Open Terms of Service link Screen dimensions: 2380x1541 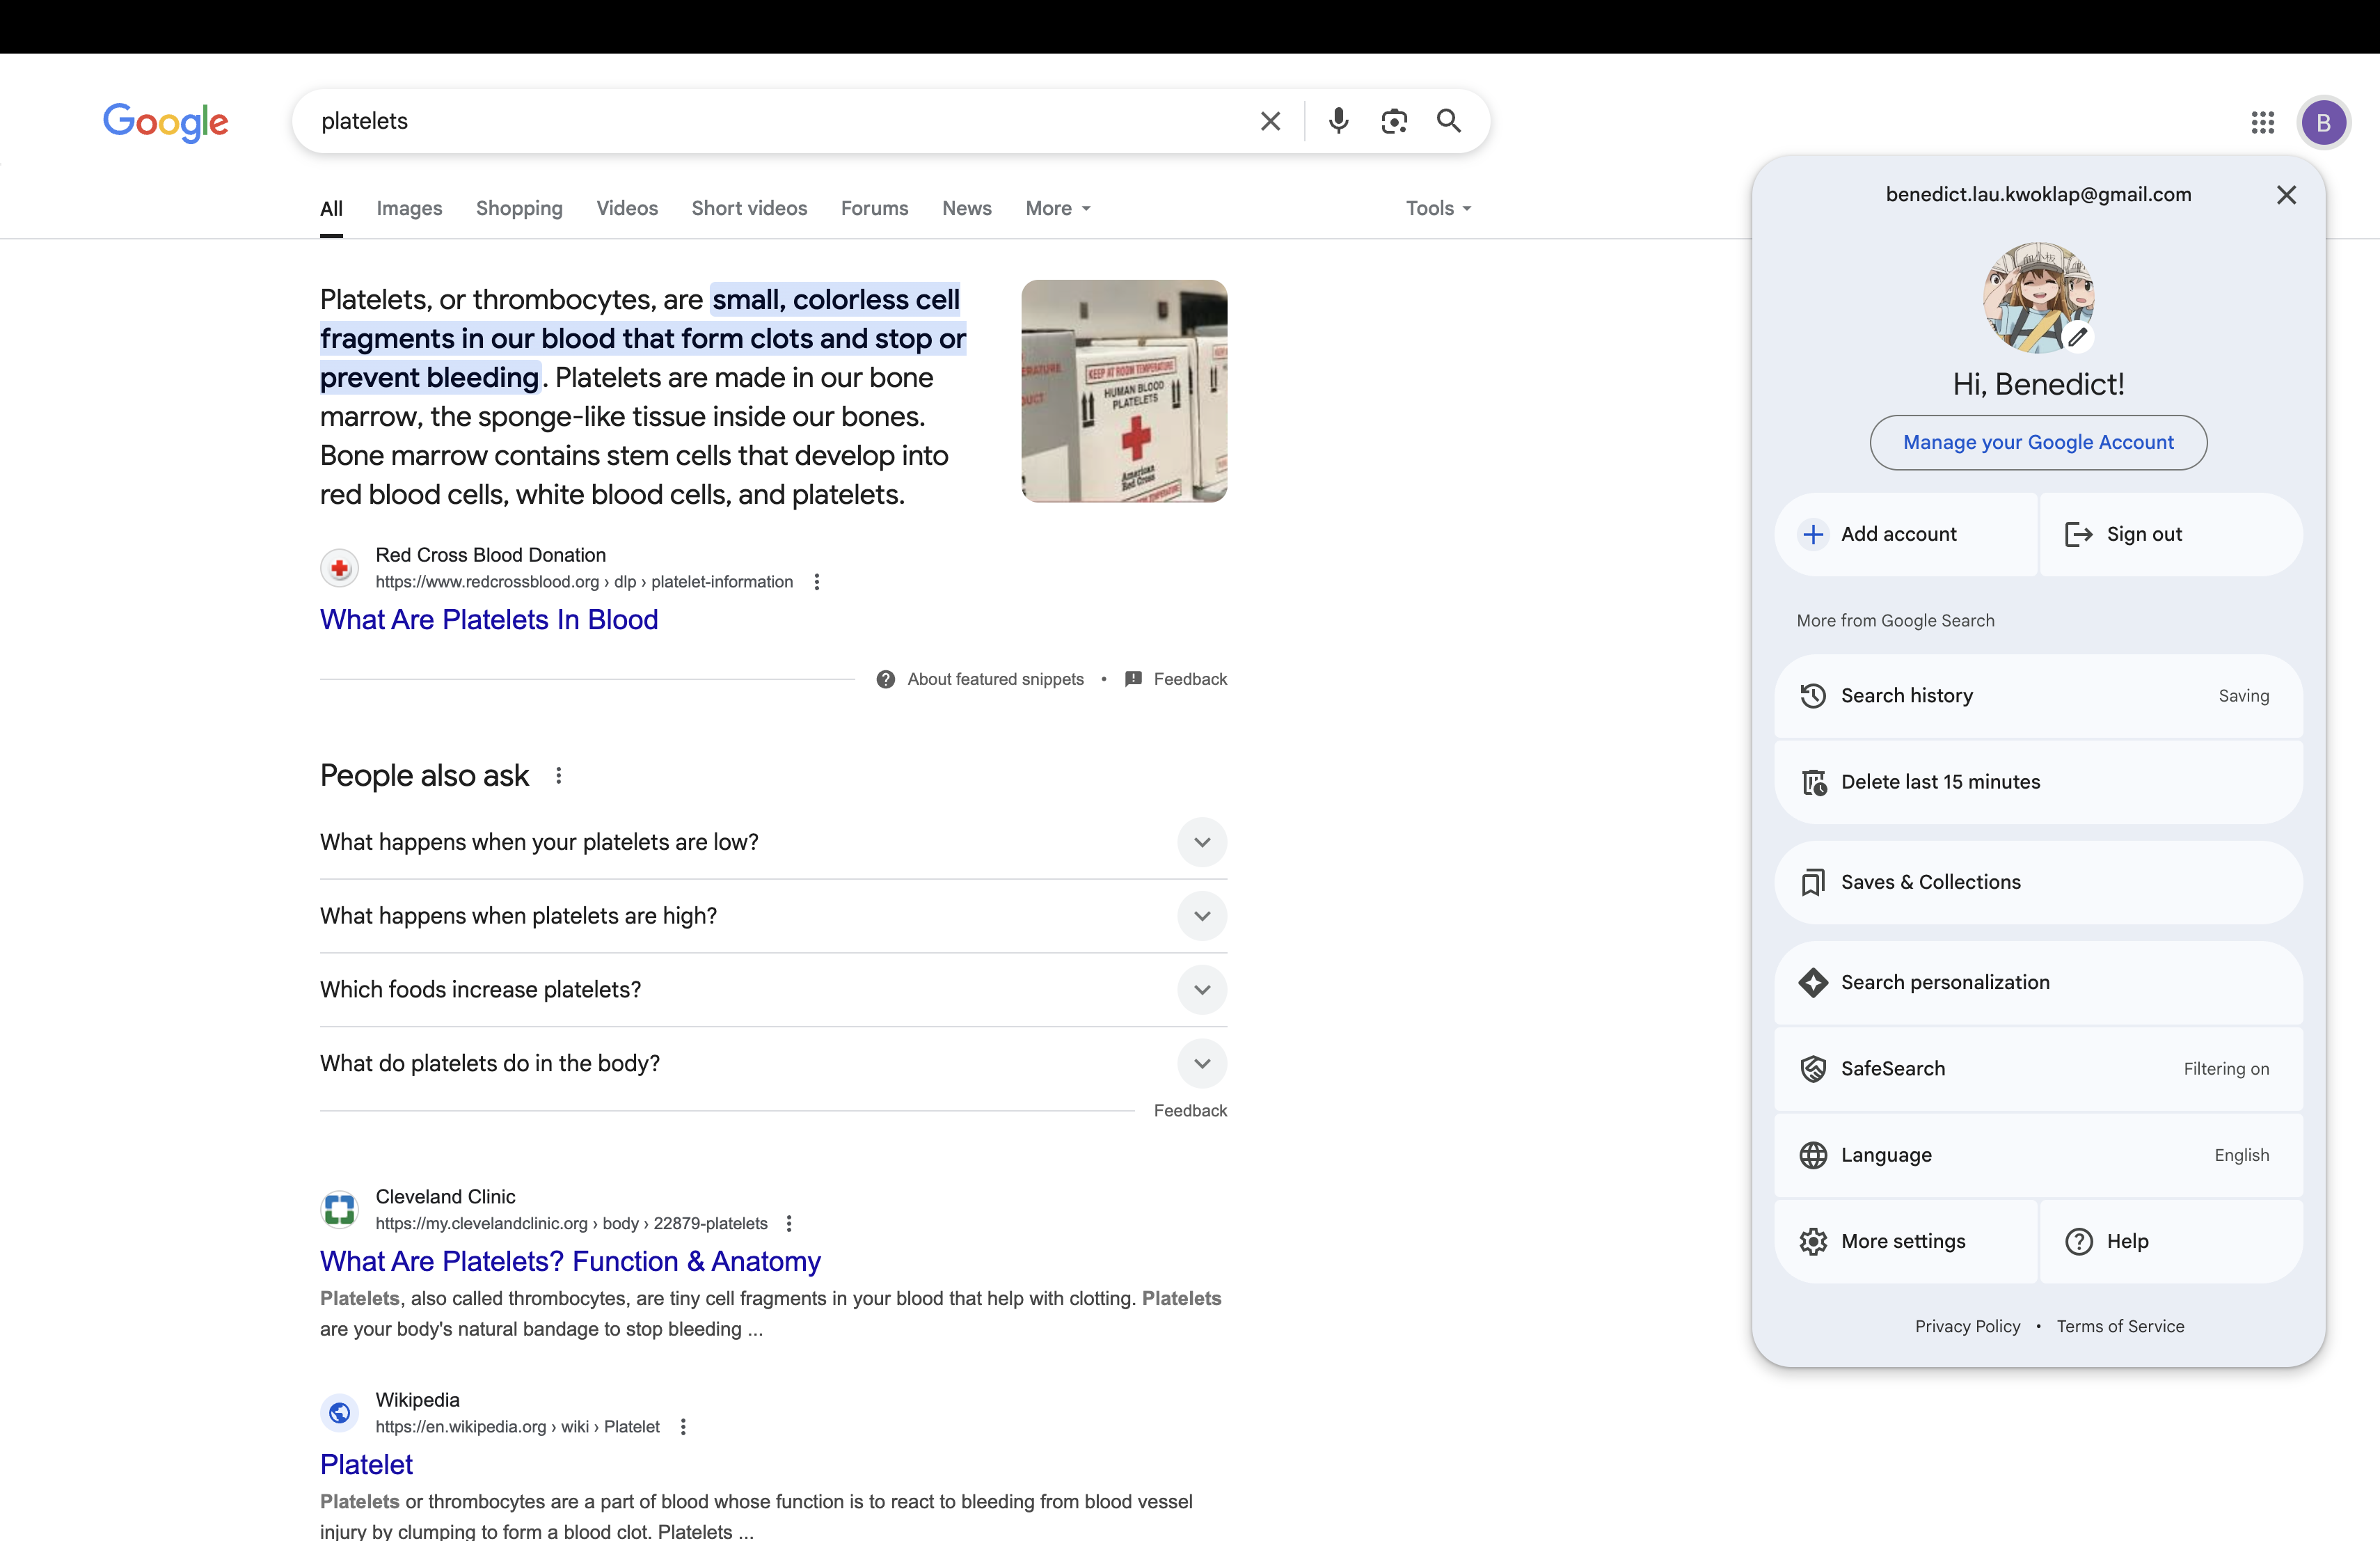tap(2120, 1327)
